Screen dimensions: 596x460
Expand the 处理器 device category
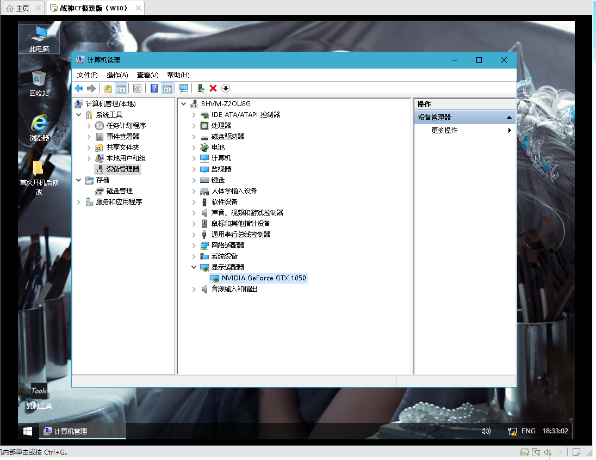coord(194,126)
